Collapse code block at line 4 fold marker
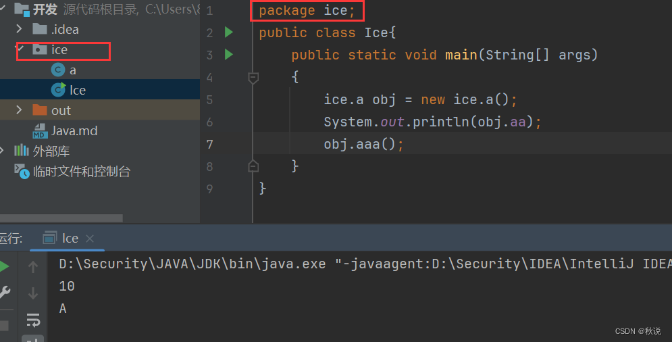The height and width of the screenshot is (342, 672). [253, 78]
